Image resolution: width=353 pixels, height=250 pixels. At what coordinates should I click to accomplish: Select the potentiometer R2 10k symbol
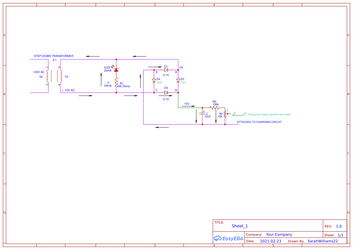(225, 114)
